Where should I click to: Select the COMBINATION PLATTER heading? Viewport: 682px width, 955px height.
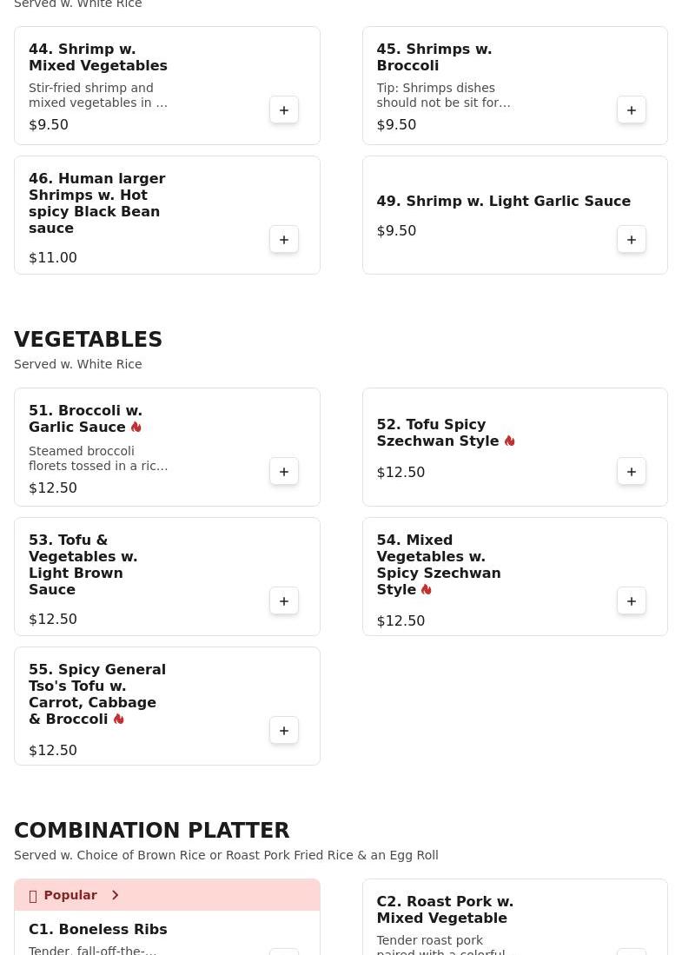pos(151,831)
